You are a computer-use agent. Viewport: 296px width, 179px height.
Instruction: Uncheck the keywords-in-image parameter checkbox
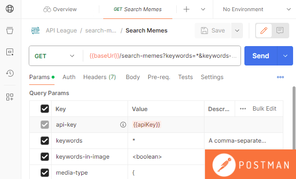click(x=45, y=157)
